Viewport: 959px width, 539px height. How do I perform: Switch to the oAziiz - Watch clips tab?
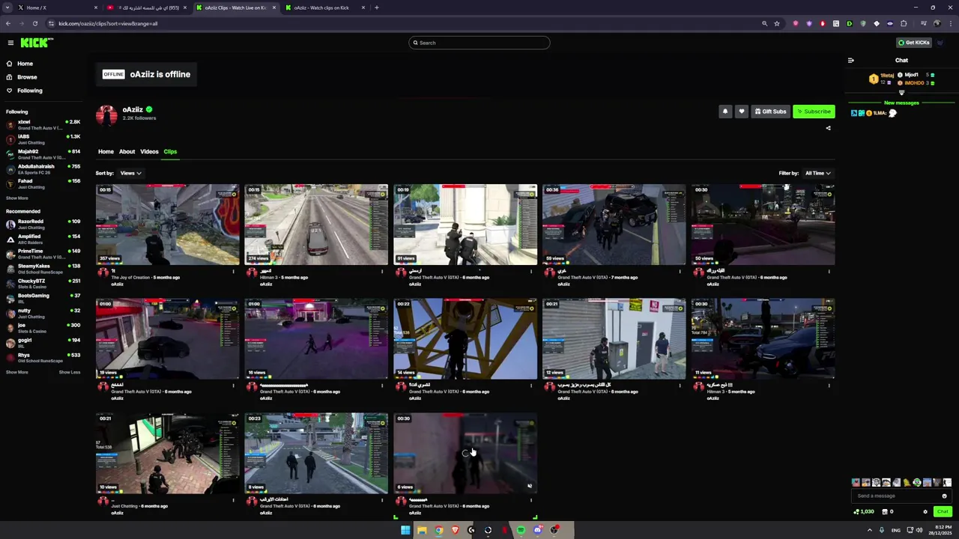(x=326, y=7)
